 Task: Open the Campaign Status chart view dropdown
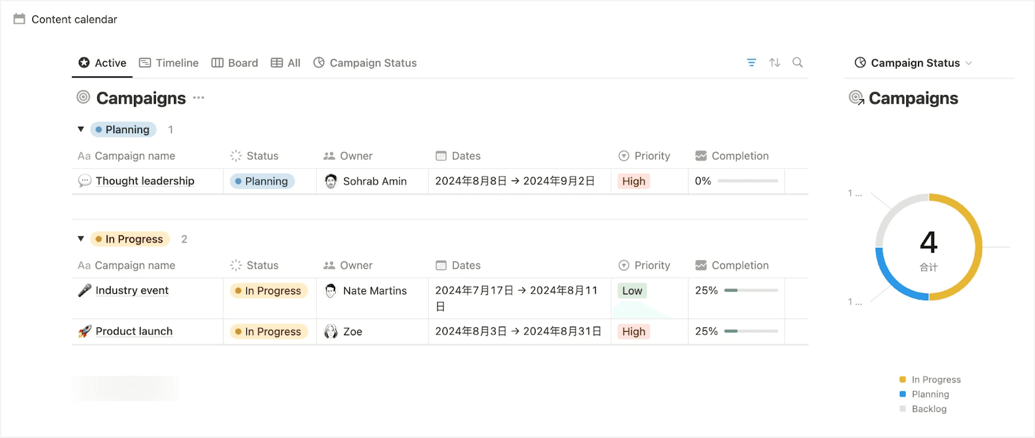tap(913, 63)
